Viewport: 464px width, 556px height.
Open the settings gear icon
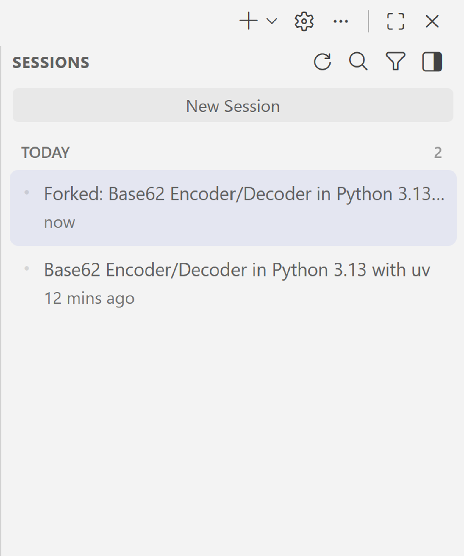pyautogui.click(x=304, y=21)
